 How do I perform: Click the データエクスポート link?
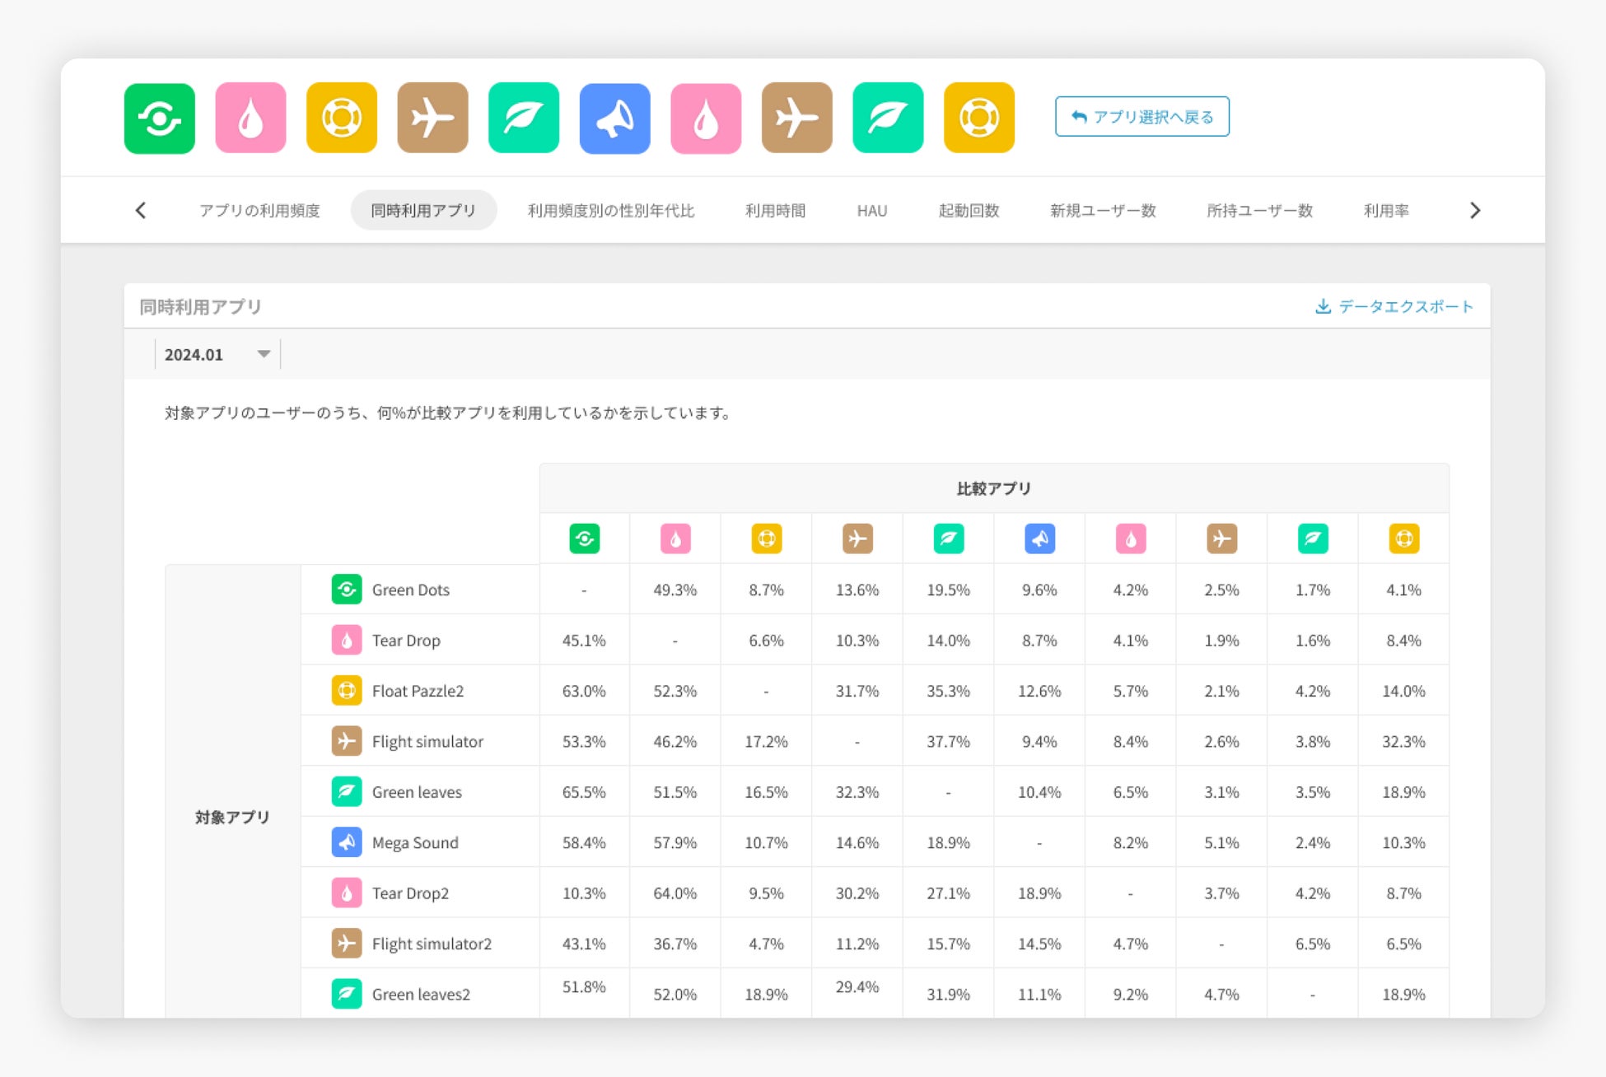pos(1405,306)
